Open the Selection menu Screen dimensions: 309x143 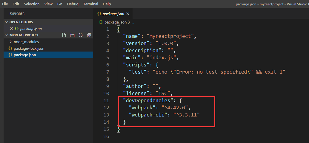click(32, 4)
